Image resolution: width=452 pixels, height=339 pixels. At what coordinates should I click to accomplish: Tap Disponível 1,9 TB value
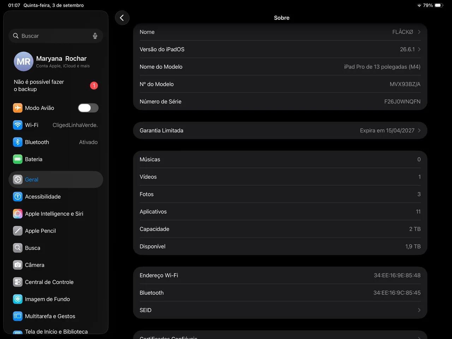tap(413, 246)
